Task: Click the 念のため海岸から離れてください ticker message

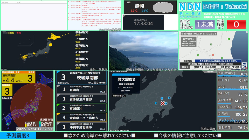Action: click(99, 136)
